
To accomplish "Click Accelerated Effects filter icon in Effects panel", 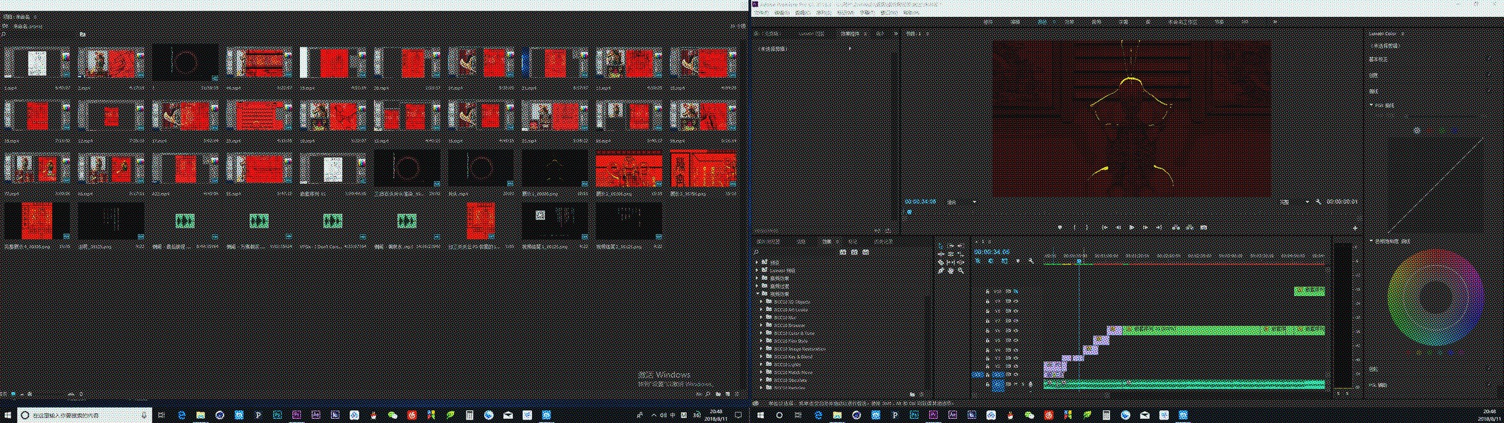I will (x=843, y=252).
